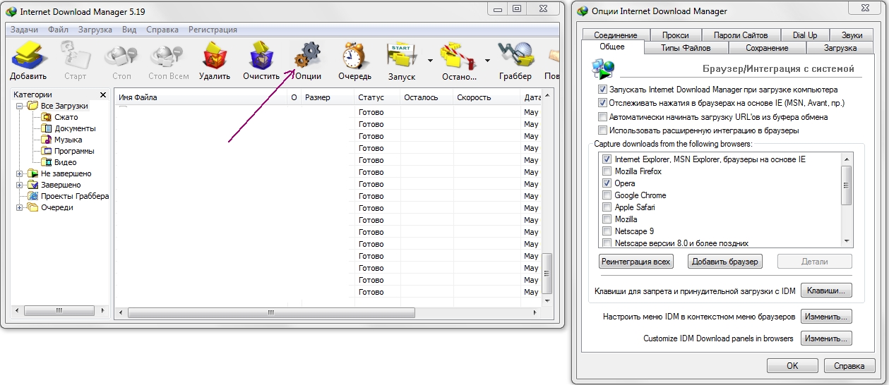Toggle monitoring clicks in IE-based browsers
The height and width of the screenshot is (385, 889).
click(x=602, y=103)
